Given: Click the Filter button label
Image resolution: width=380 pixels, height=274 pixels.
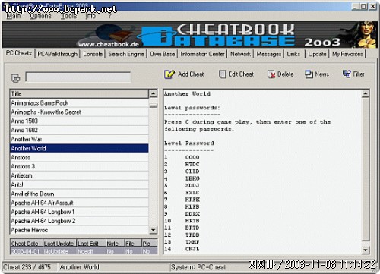Looking at the screenshot, I should (359, 74).
